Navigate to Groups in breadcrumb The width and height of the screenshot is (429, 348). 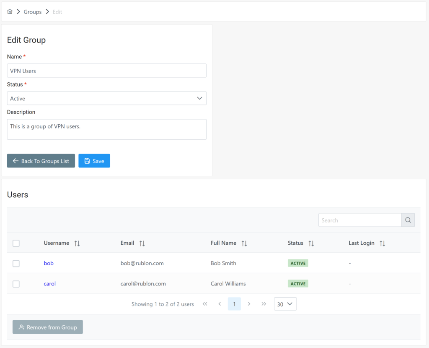click(x=32, y=12)
